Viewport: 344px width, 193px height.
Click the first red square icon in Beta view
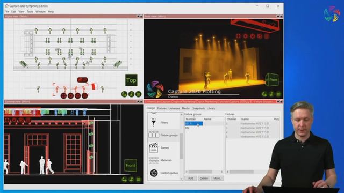tap(239, 36)
